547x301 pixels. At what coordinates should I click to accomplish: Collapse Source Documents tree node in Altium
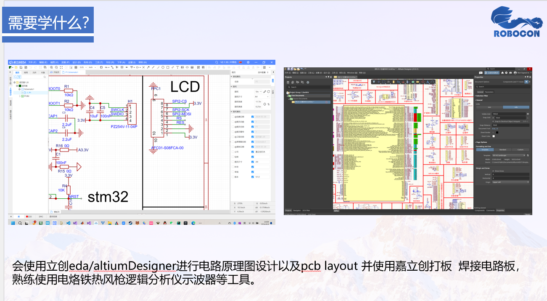290,99
